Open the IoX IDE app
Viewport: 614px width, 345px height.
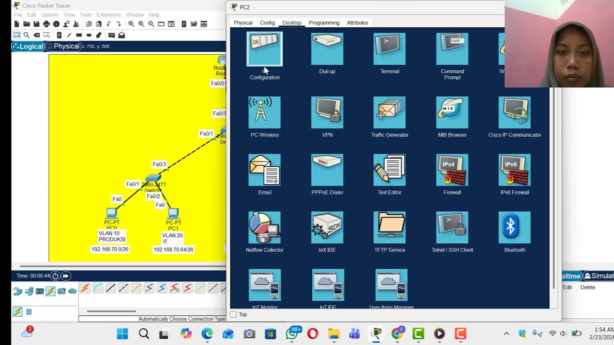(327, 228)
